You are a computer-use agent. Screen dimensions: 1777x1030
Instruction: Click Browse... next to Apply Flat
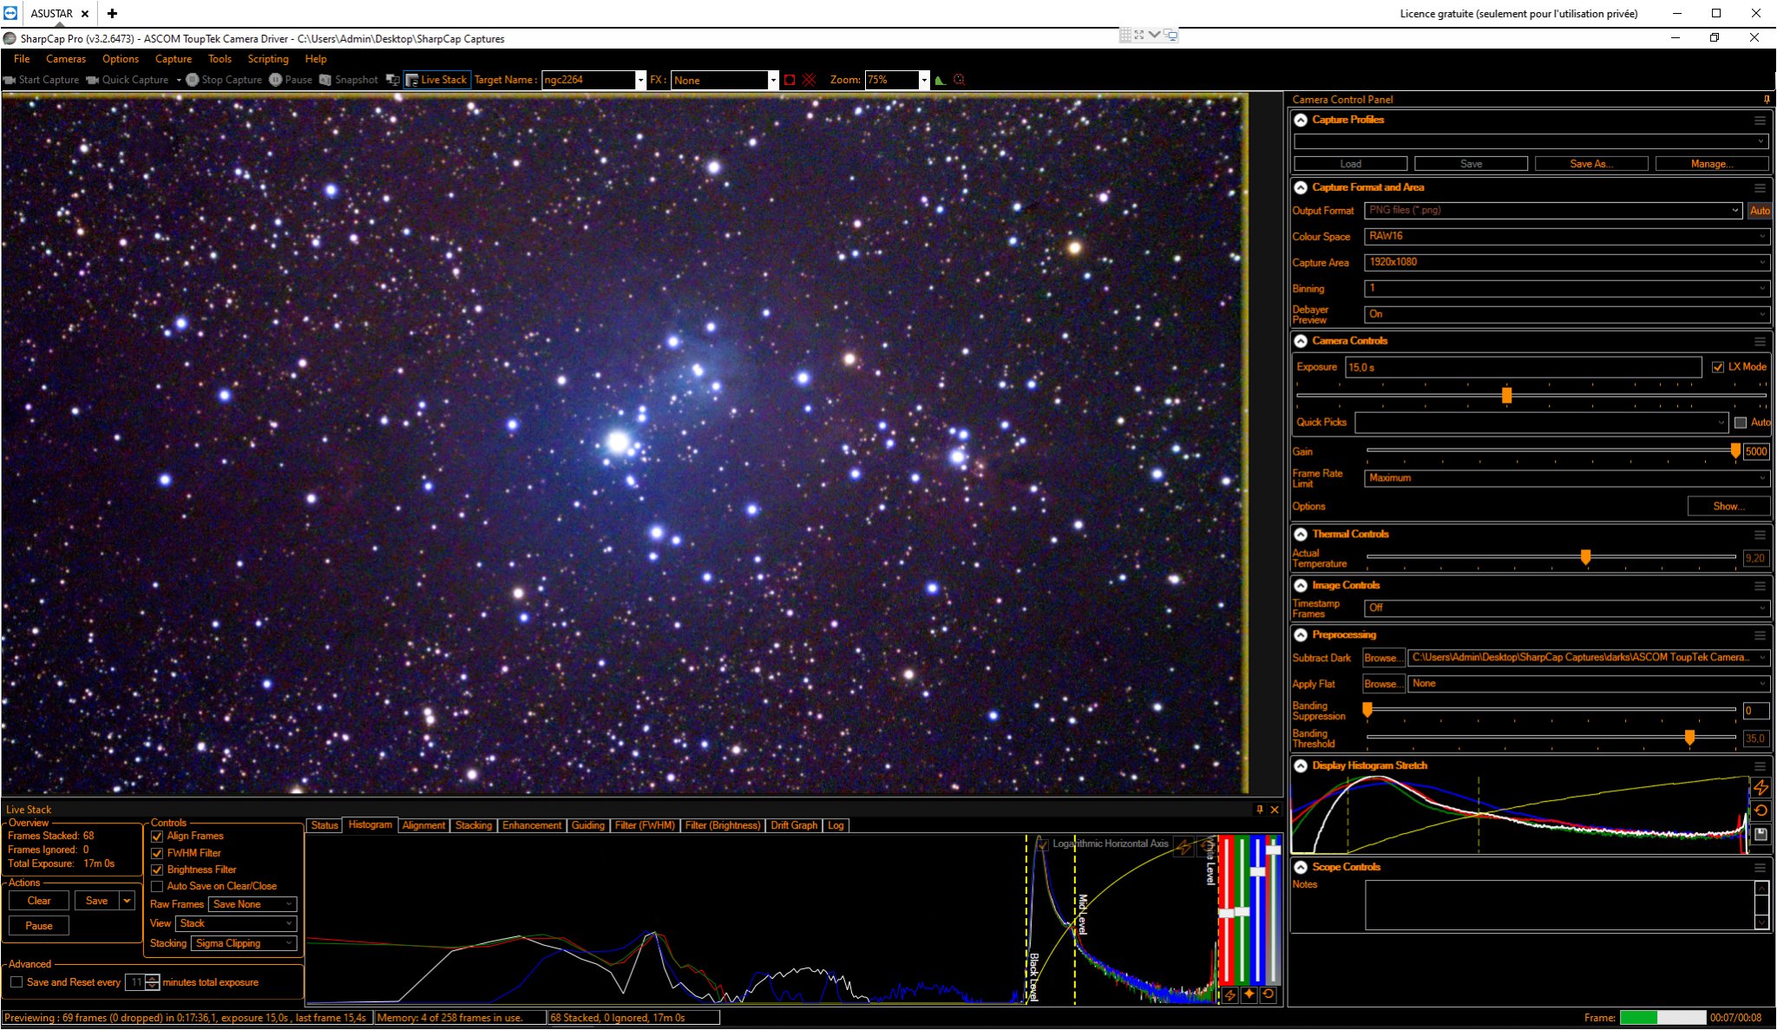pyautogui.click(x=1383, y=685)
